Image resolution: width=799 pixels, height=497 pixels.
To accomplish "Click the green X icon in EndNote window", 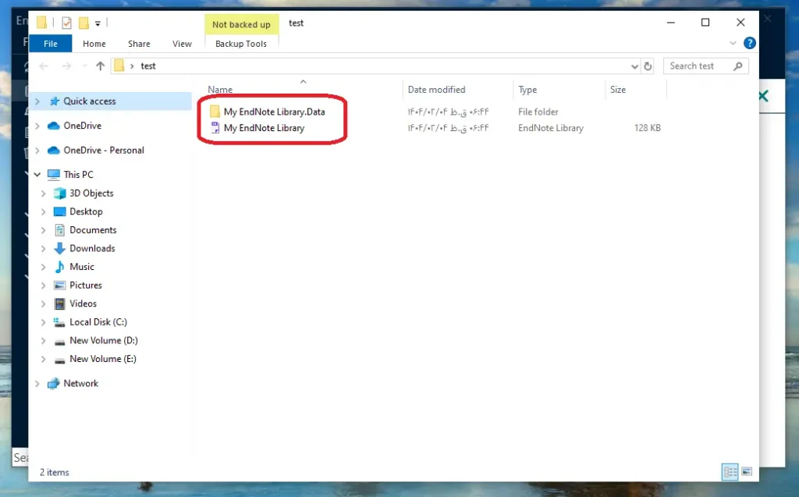I will tap(764, 96).
